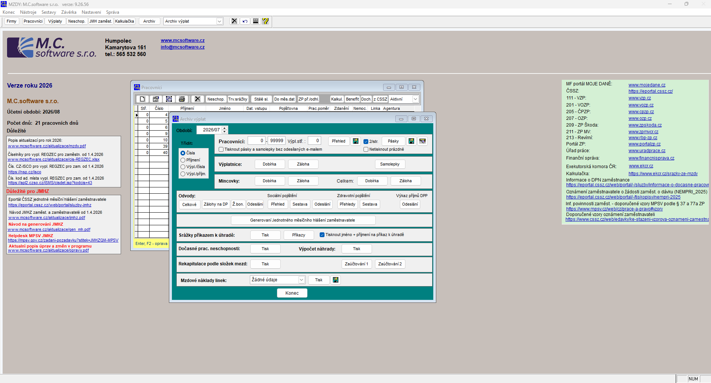
Task: Click the Trv.srážky button in Pracovníci toolbar
Action: click(x=238, y=99)
